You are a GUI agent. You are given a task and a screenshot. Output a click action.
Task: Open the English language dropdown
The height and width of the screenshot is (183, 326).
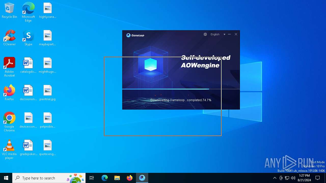[x=215, y=34]
